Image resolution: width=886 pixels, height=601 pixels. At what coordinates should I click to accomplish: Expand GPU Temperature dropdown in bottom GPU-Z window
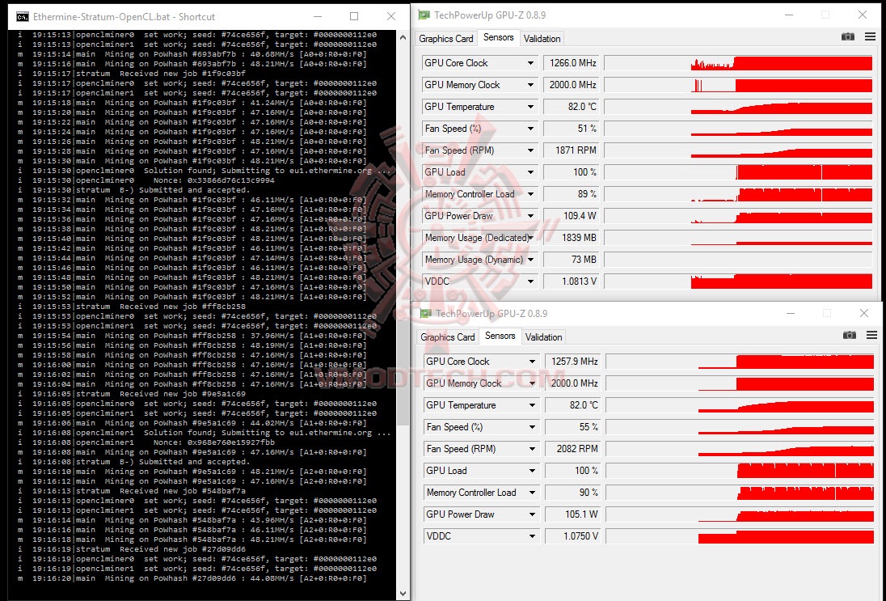pos(532,405)
